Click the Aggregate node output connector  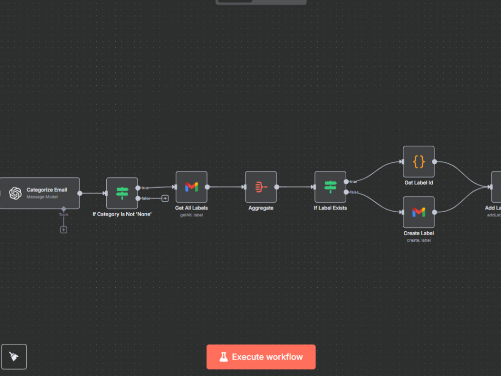[x=277, y=187]
